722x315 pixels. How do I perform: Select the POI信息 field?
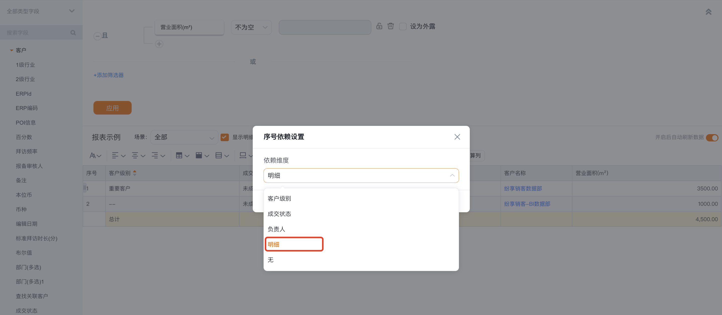26,123
